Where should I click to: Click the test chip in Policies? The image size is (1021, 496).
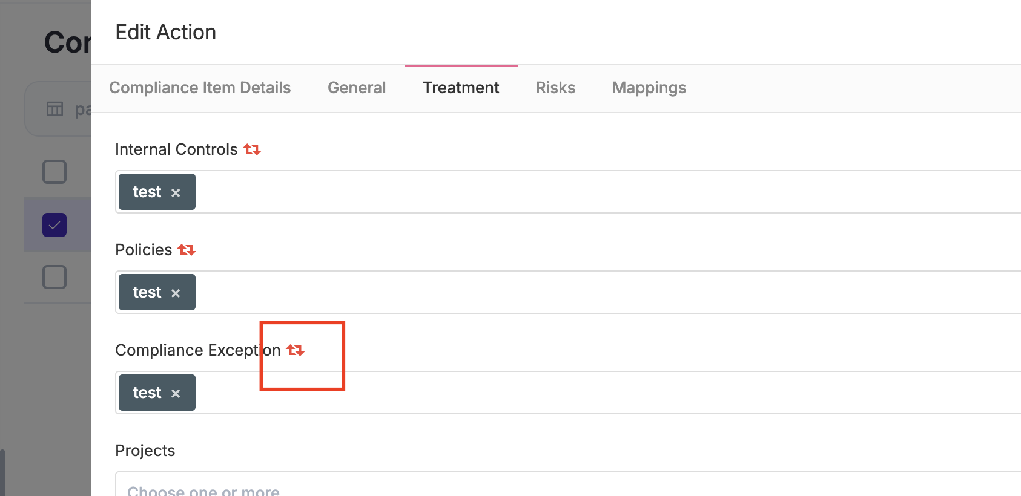[147, 292]
